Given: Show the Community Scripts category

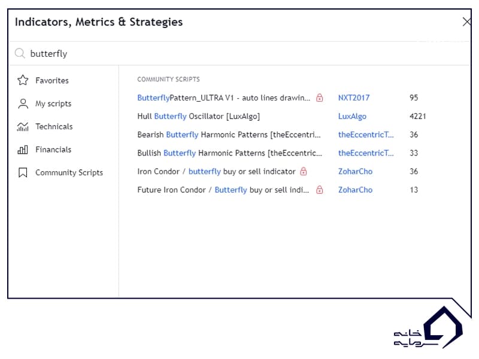Looking at the screenshot, I should [60, 172].
